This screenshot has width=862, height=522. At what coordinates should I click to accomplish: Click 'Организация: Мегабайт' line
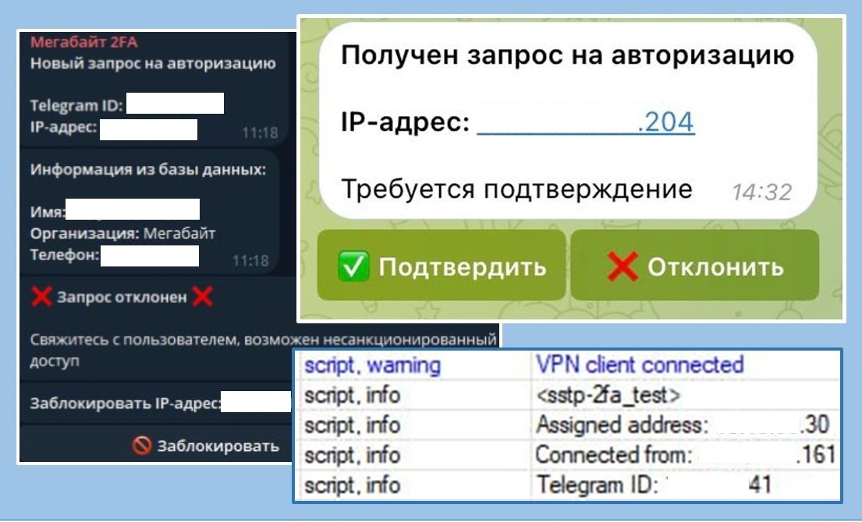(122, 233)
